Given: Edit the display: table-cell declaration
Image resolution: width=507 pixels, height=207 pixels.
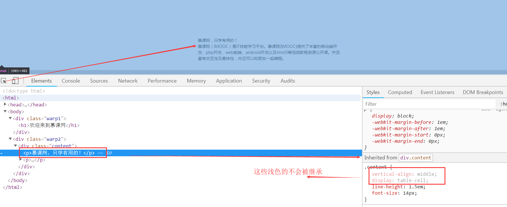Looking at the screenshot, I should point(400,180).
